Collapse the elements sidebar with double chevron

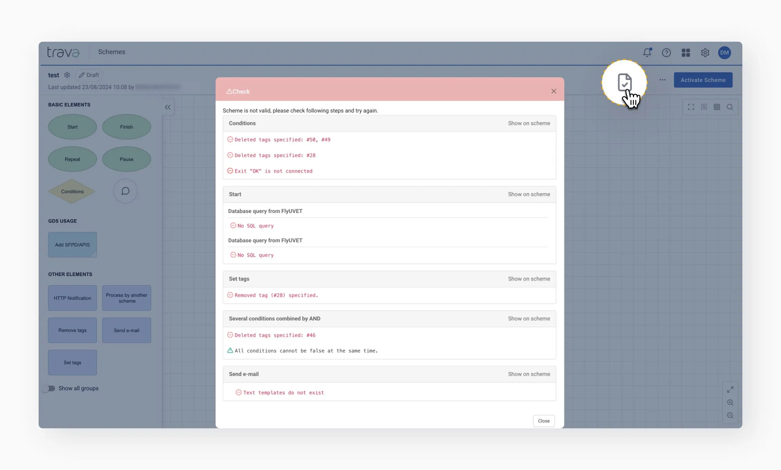(x=168, y=107)
